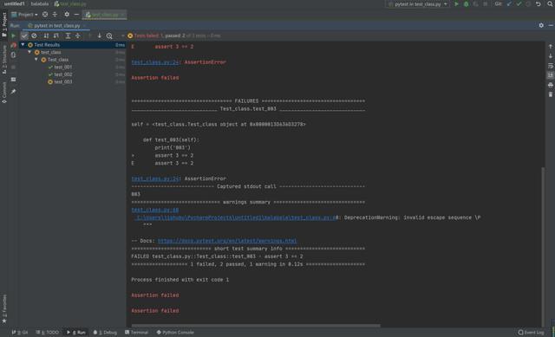Open the run configuration dropdown
This screenshot has height=337, width=555.
point(418,4)
